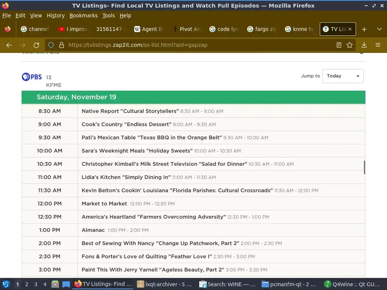Image resolution: width=387 pixels, height=290 pixels.
Task: Open the Help menu
Action: point(125,15)
